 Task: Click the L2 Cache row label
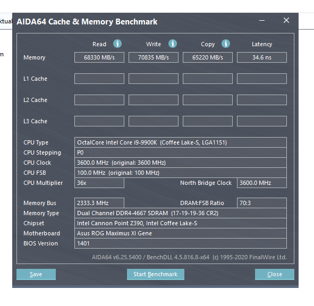pos(35,100)
